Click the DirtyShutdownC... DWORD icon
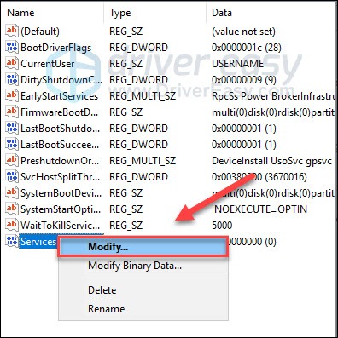Screen dimensions: 338x338 pyautogui.click(x=12, y=79)
